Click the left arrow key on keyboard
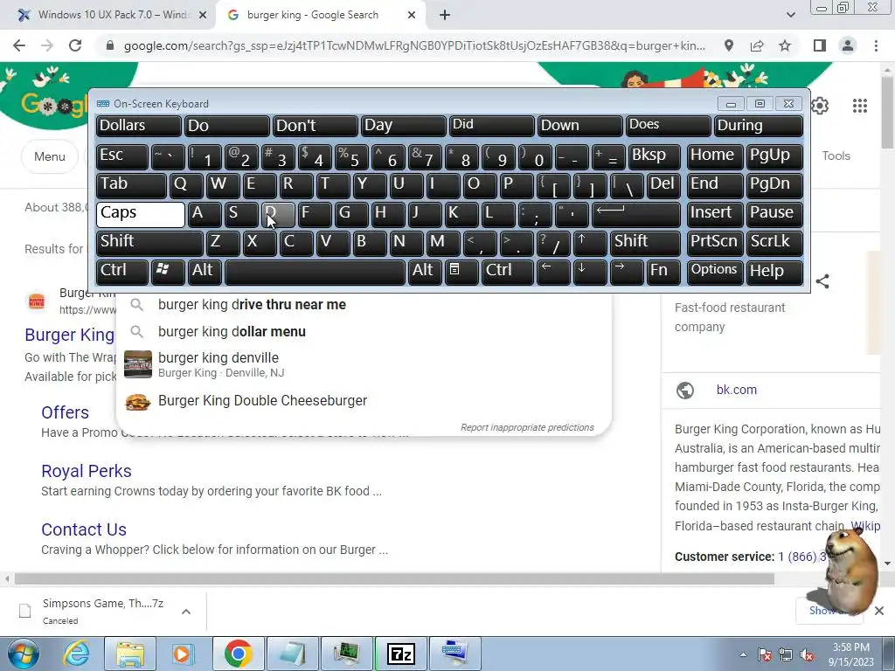The image size is (895, 671). tap(553, 272)
